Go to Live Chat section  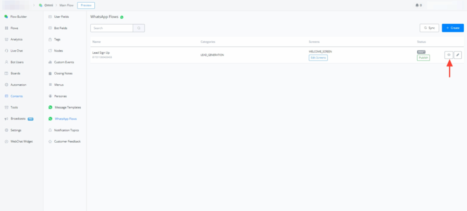tap(17, 51)
